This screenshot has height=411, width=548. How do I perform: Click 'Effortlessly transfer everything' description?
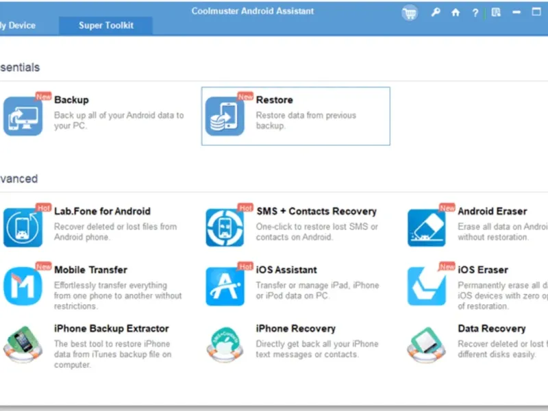click(118, 296)
